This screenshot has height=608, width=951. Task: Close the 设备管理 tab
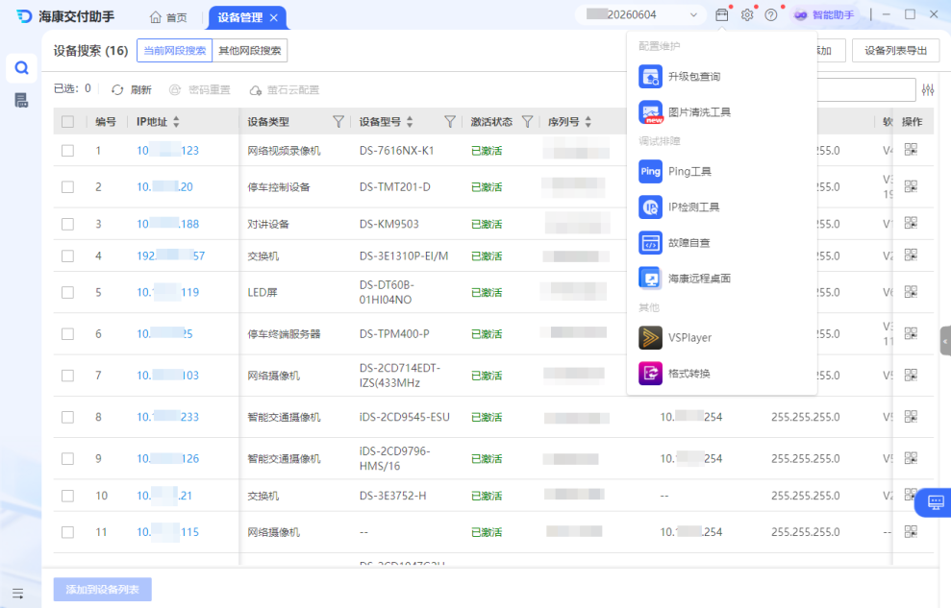point(274,17)
